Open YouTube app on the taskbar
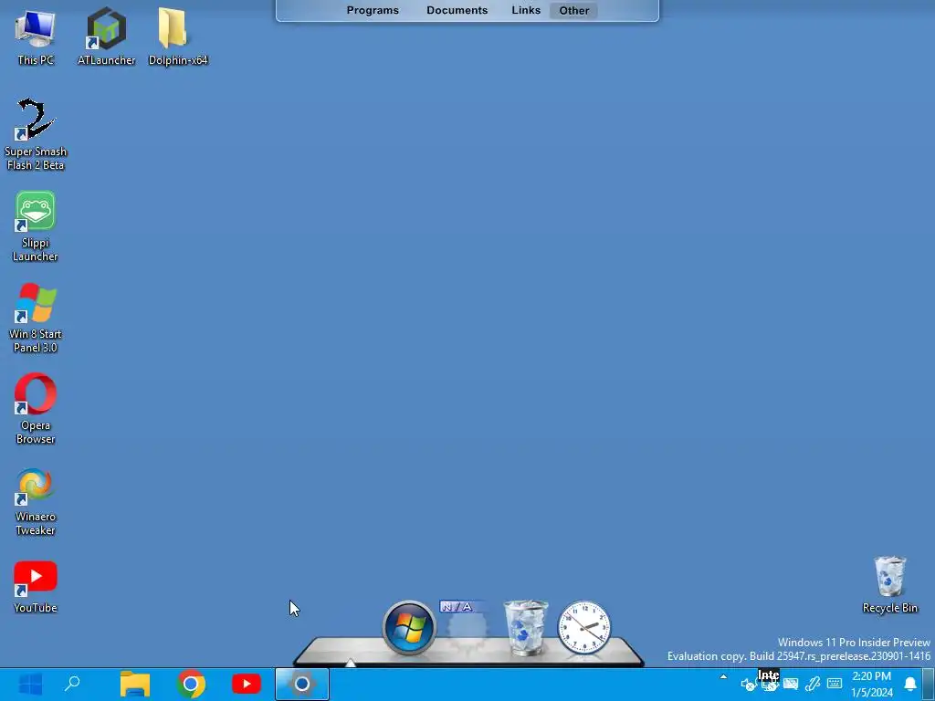Image resolution: width=935 pixels, height=701 pixels. pos(247,685)
